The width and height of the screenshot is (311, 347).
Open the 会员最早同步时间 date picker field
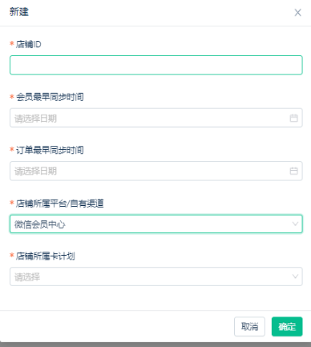(x=156, y=118)
